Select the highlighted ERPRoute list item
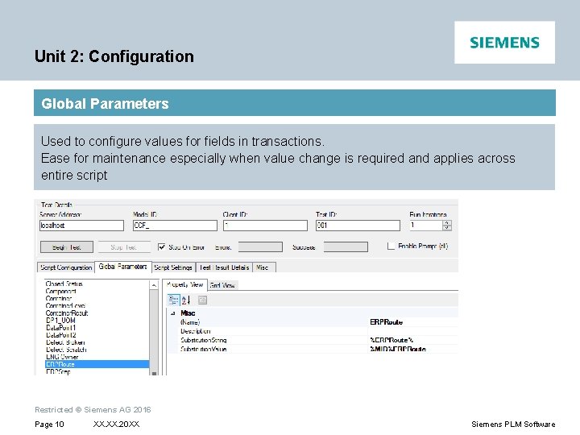The width and height of the screenshot is (580, 435). click(x=97, y=364)
